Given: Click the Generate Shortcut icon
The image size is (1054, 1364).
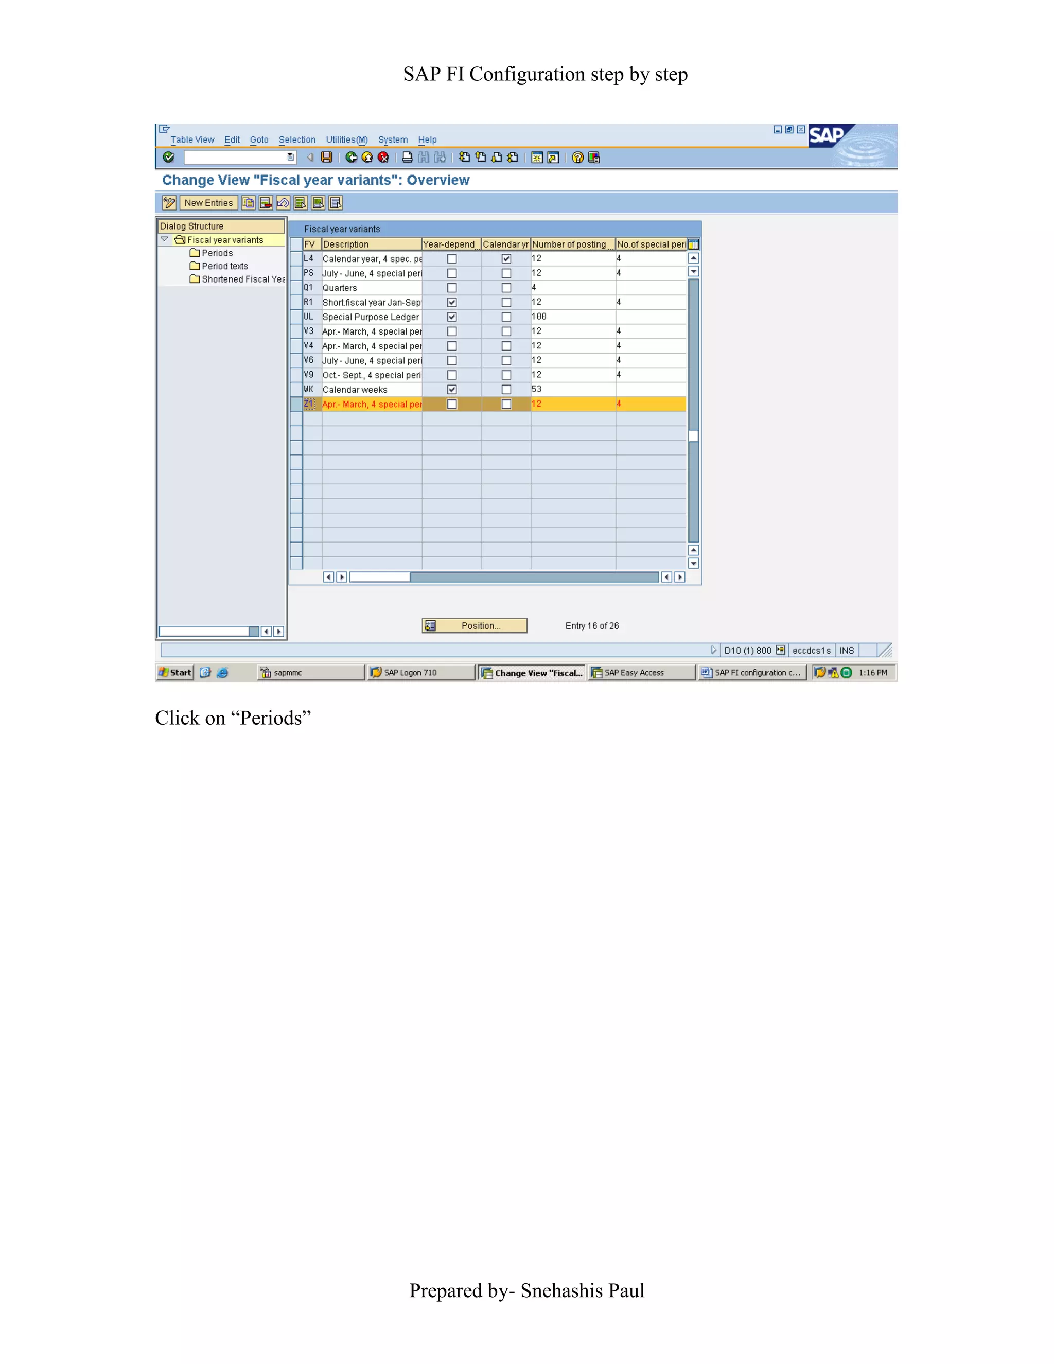Looking at the screenshot, I should click(x=553, y=158).
